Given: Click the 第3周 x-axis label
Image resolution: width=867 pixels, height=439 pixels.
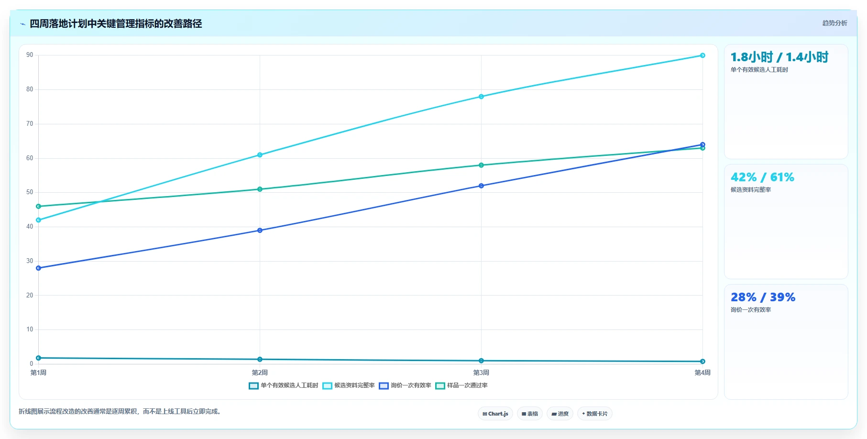Looking at the screenshot, I should tap(481, 373).
